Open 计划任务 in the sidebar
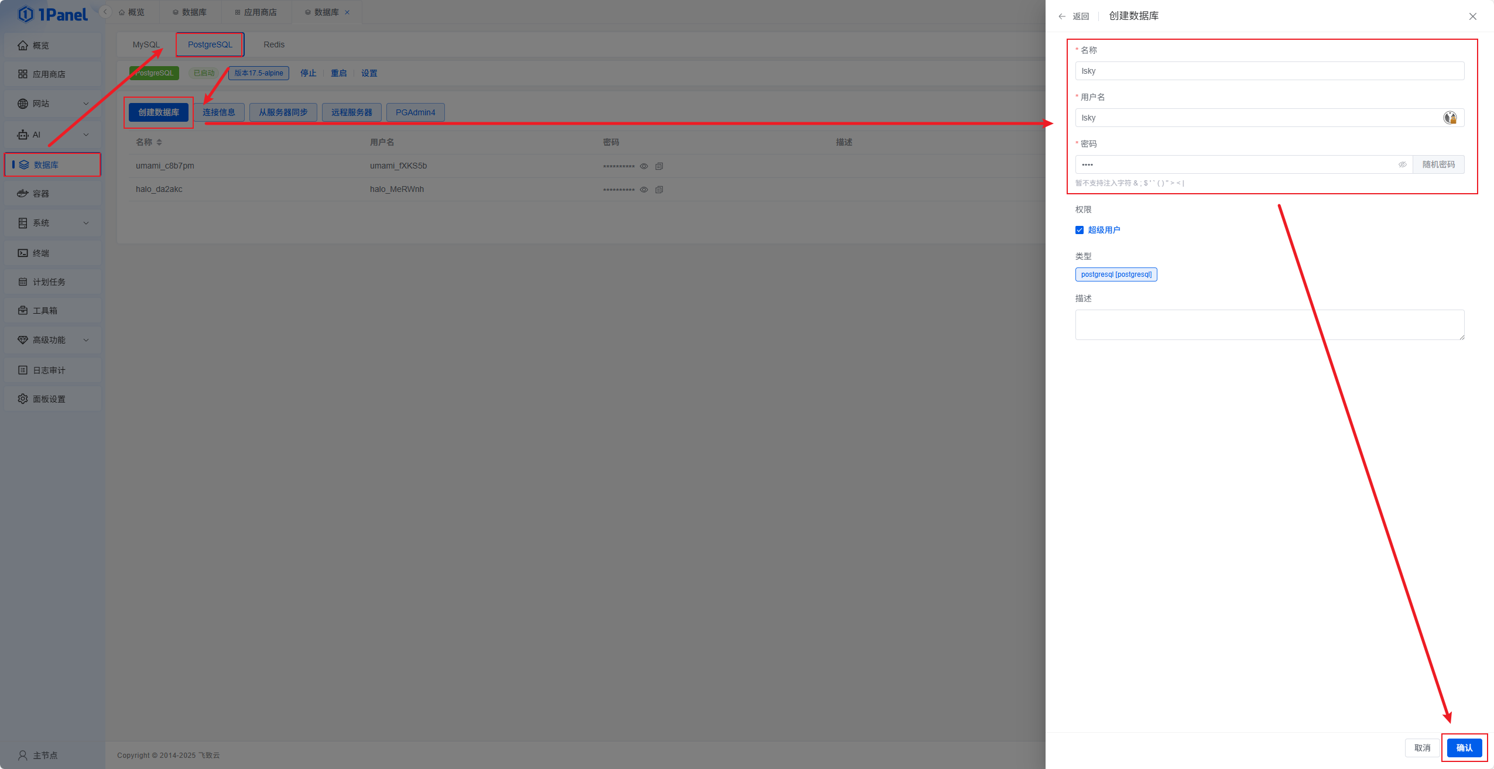Image resolution: width=1494 pixels, height=769 pixels. [53, 282]
